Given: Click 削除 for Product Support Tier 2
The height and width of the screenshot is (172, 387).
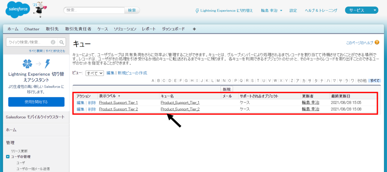Looking at the screenshot, I should [x=92, y=109].
